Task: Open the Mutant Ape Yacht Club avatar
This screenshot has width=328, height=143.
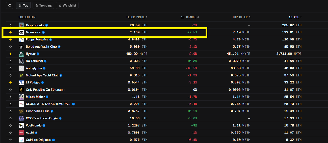Action: click(21, 75)
